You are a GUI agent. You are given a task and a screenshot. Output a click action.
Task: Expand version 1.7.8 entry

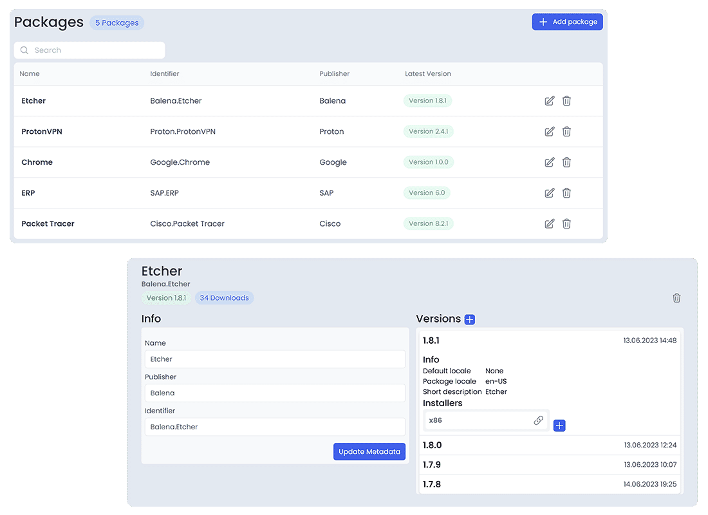(x=432, y=484)
